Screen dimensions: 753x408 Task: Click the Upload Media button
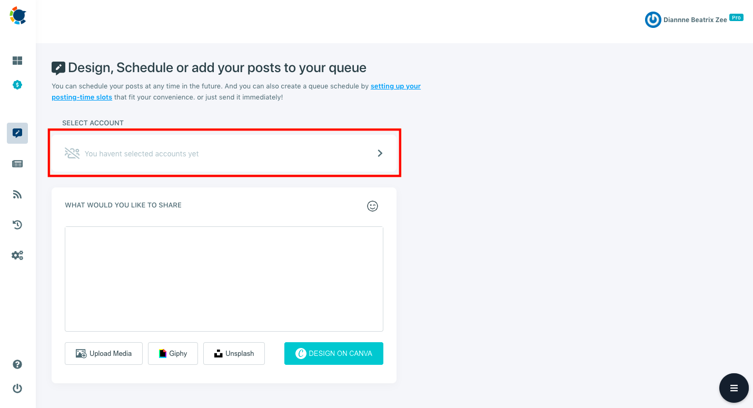tap(103, 353)
